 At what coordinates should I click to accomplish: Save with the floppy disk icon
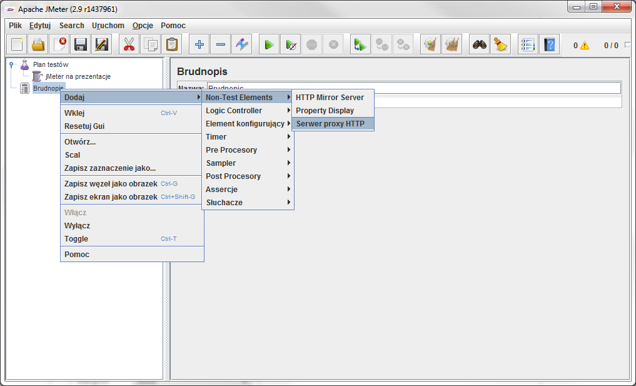[80, 44]
